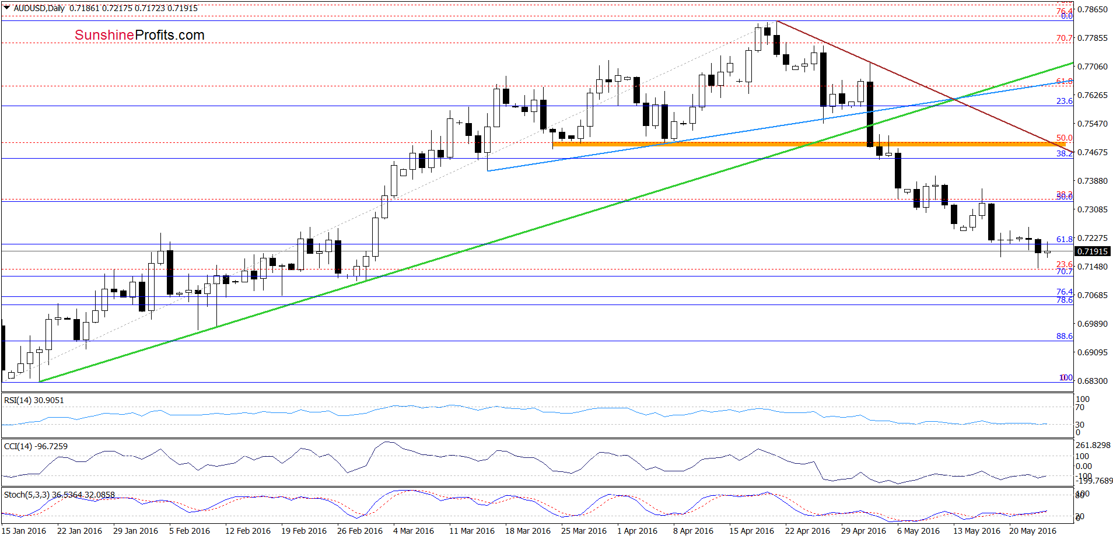
Task: Click the 0.68300 price axis label
Action: pyautogui.click(x=1093, y=381)
